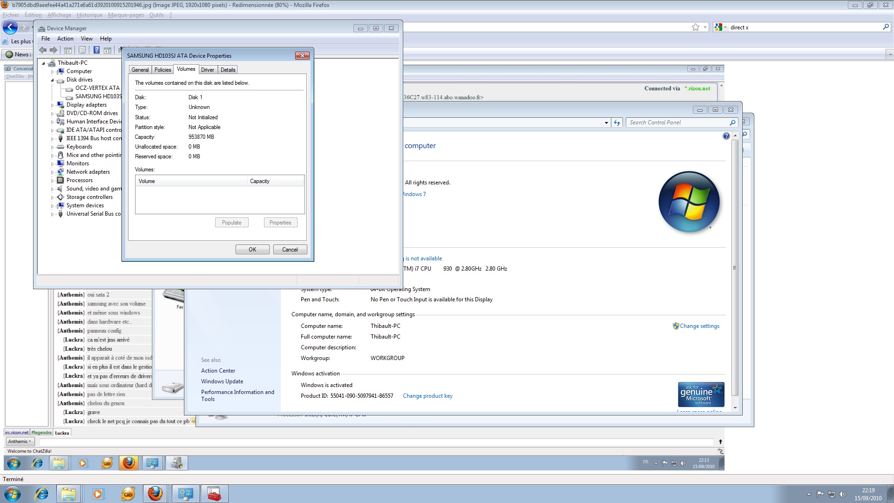Click the 22:19 clock in system tray

868,494
